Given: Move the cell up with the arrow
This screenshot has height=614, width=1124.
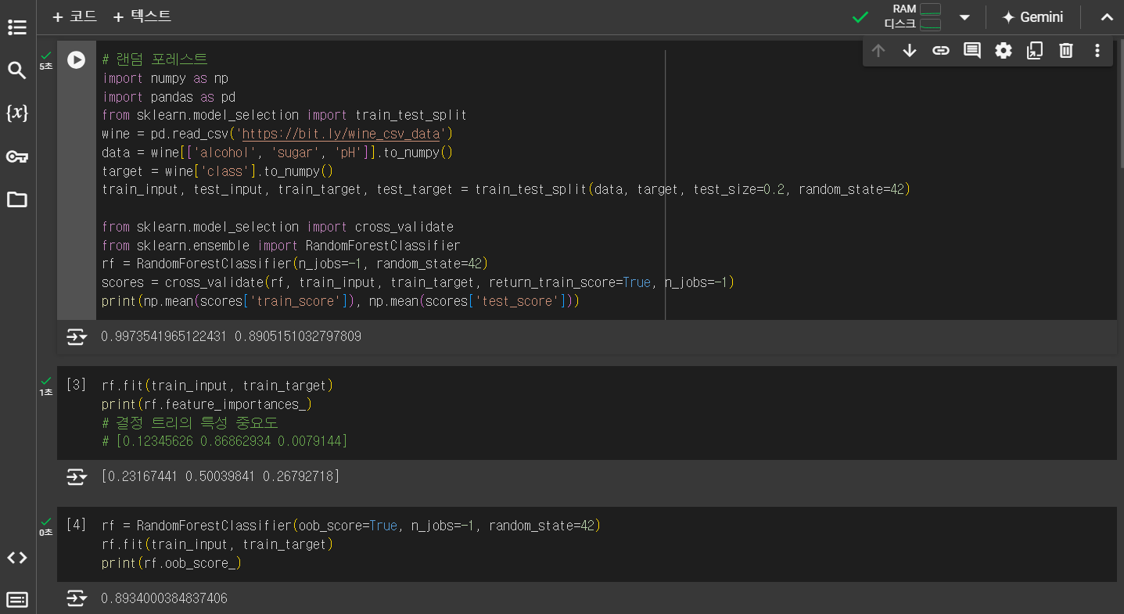Looking at the screenshot, I should coord(878,51).
